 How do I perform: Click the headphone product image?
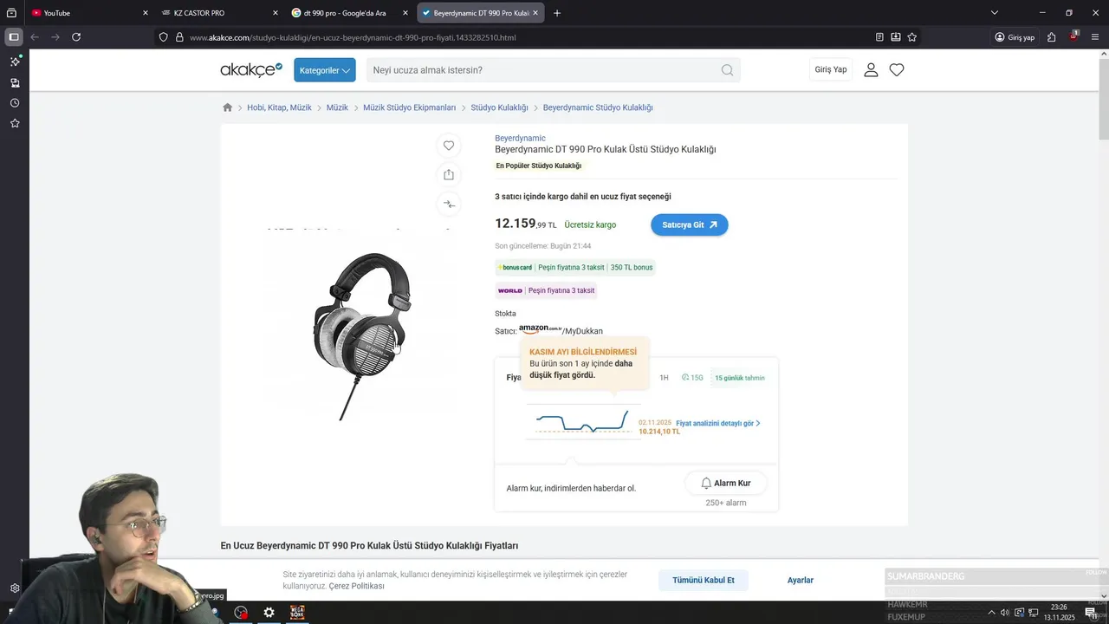pyautogui.click(x=362, y=336)
